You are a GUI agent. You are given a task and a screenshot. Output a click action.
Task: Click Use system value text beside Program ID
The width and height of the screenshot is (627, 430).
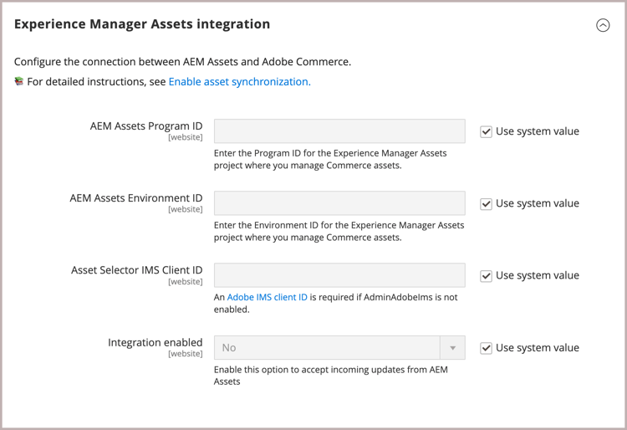pos(537,131)
